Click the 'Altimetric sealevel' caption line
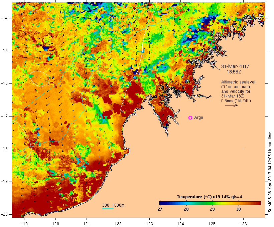Viewport: 274px width, 227px height. click(x=238, y=82)
